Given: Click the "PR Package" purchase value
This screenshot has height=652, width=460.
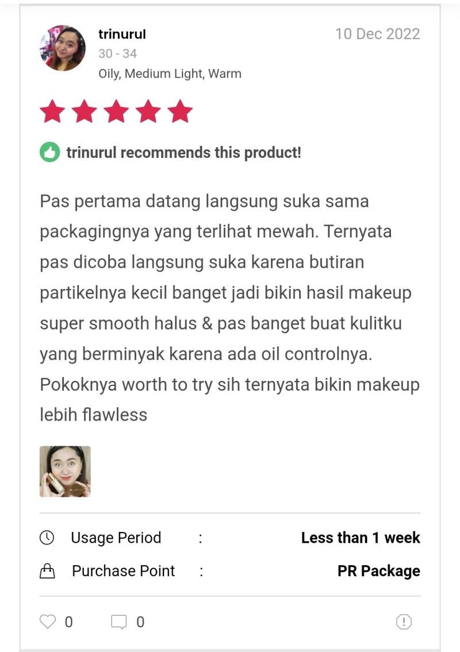Looking at the screenshot, I should click(x=378, y=571).
